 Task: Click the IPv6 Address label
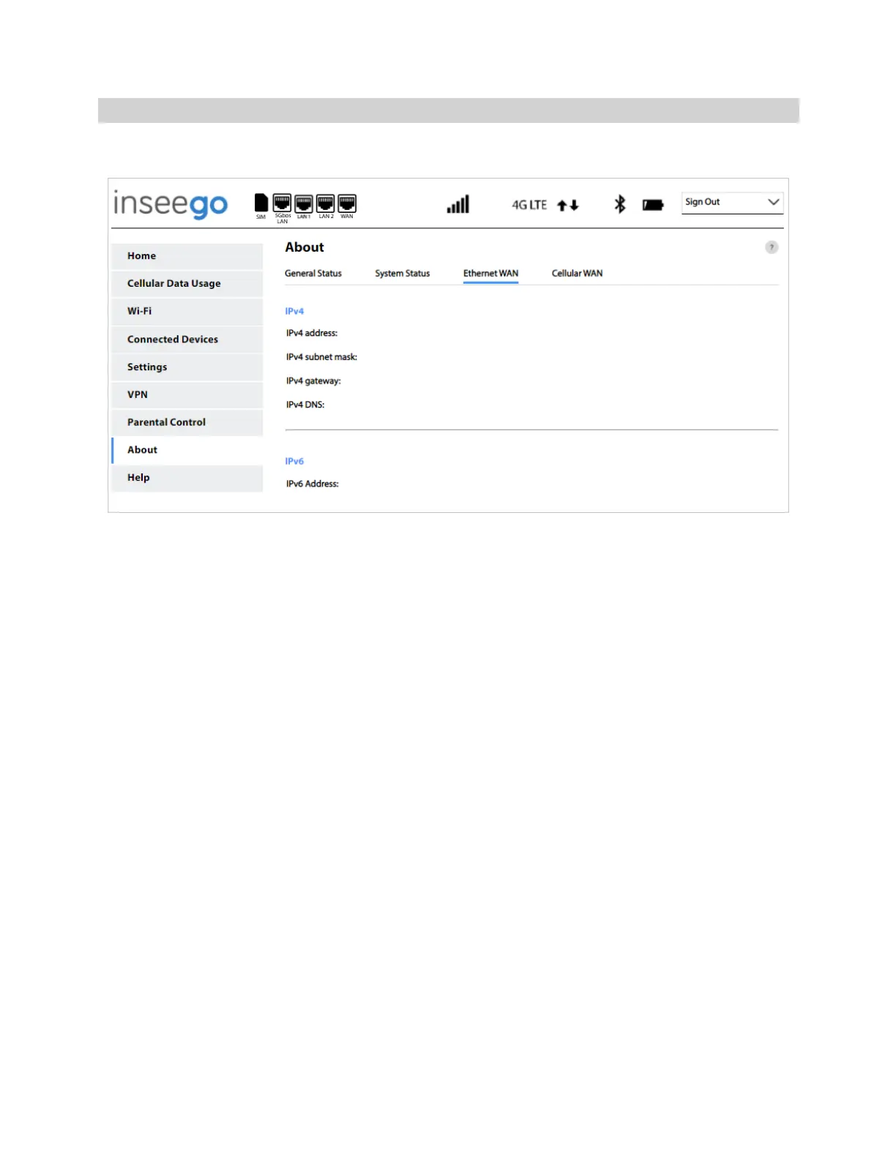(x=313, y=484)
